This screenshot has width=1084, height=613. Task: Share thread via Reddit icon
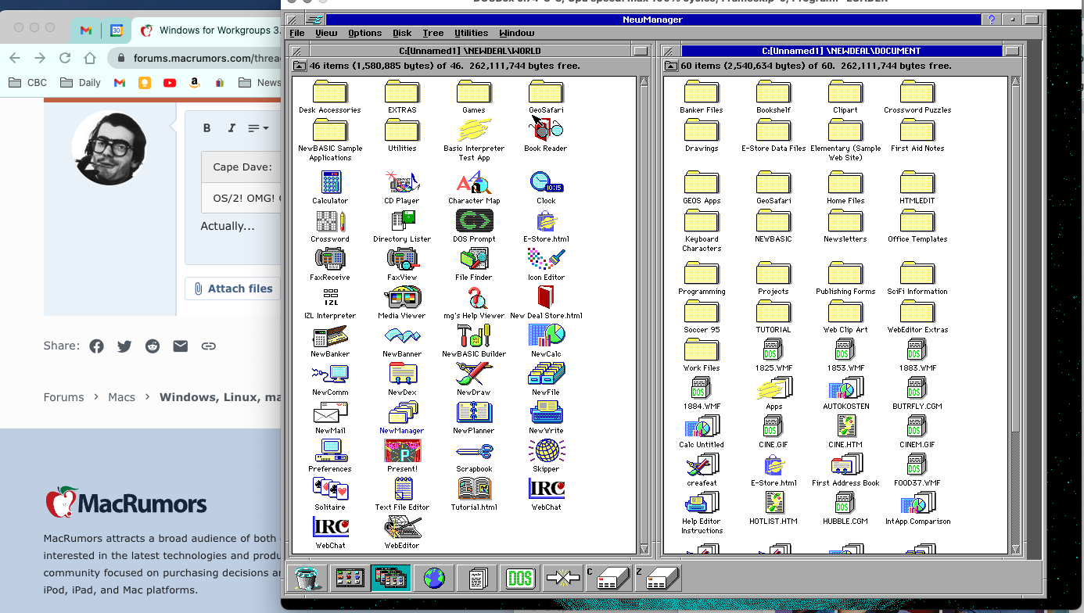click(153, 346)
